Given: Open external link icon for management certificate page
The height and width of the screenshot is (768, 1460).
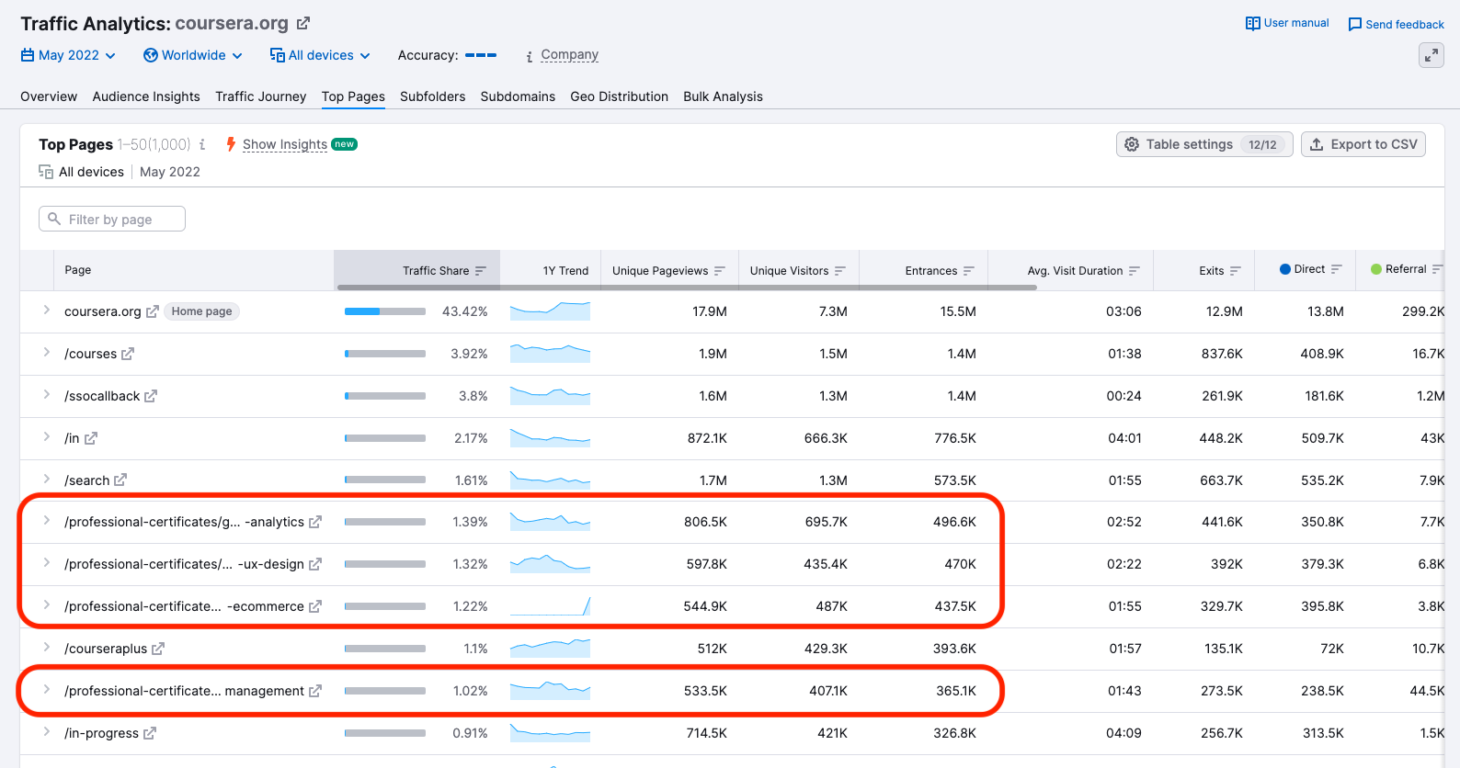Looking at the screenshot, I should [x=315, y=691].
